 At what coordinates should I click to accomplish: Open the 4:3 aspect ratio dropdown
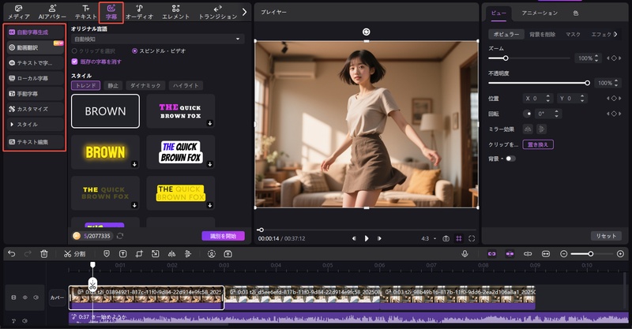[x=429, y=238]
